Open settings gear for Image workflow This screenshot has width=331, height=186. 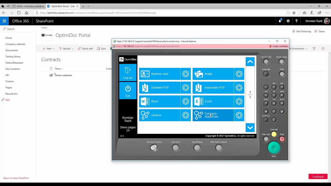point(239,74)
